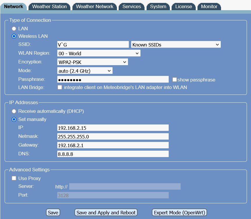Screen dimensions: 251x219
Task: Focus the Gateway address field
Action: (113, 145)
